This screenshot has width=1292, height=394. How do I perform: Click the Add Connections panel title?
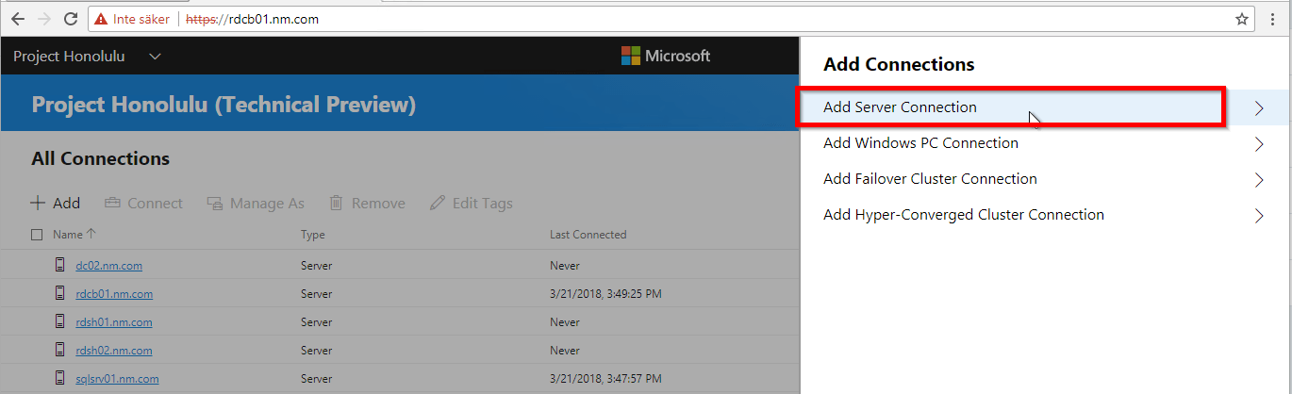899,65
